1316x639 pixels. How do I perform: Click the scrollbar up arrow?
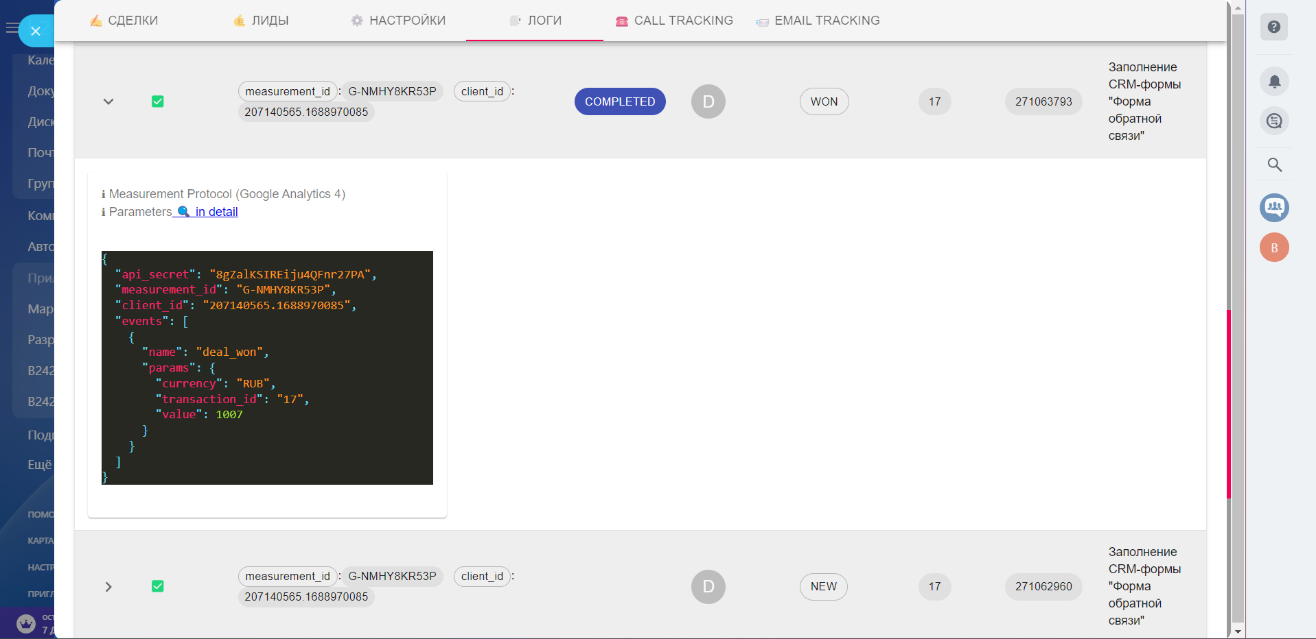[1238, 8]
